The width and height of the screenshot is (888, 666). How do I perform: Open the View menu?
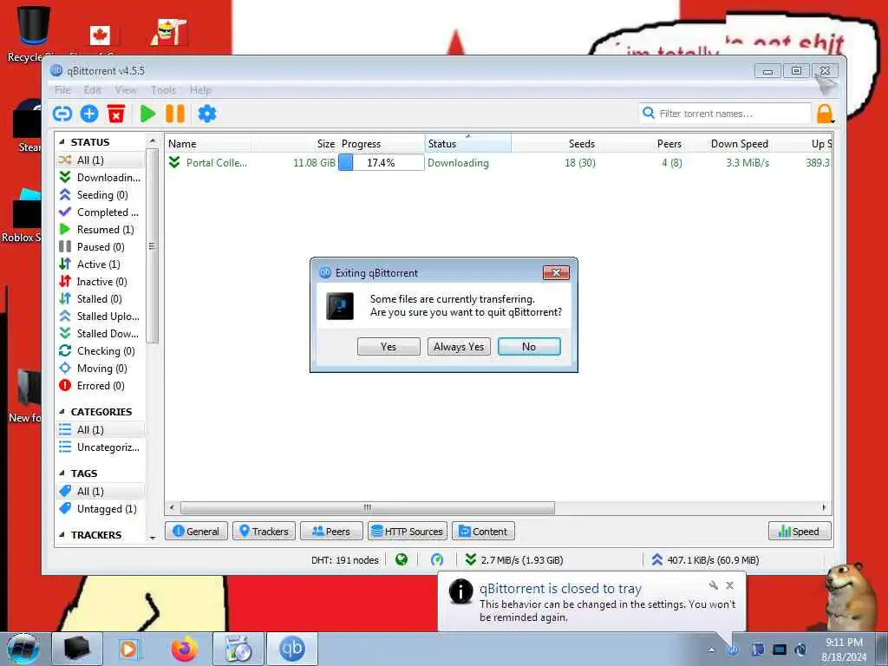click(x=126, y=90)
